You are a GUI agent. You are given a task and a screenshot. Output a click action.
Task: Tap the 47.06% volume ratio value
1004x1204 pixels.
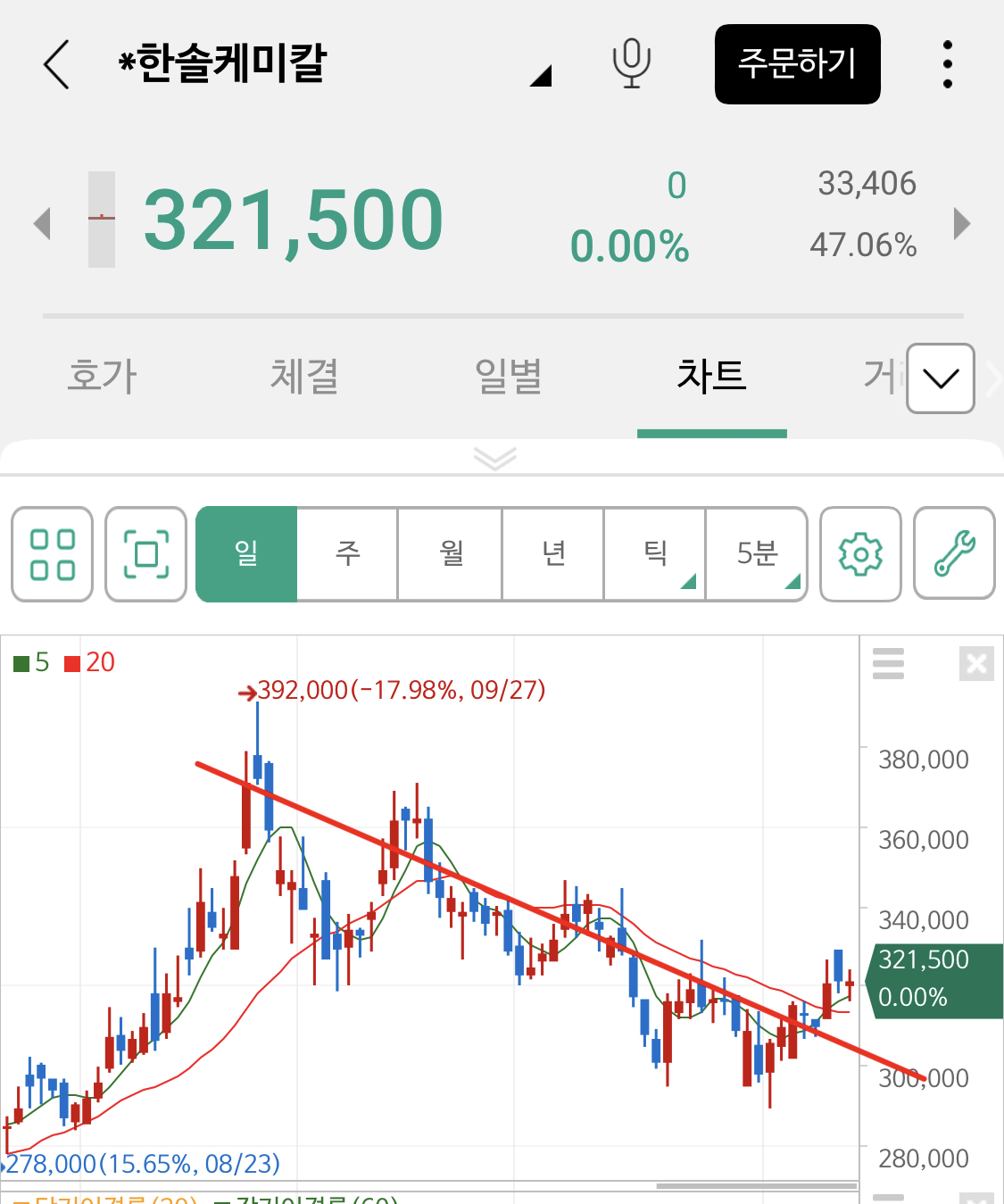863,245
